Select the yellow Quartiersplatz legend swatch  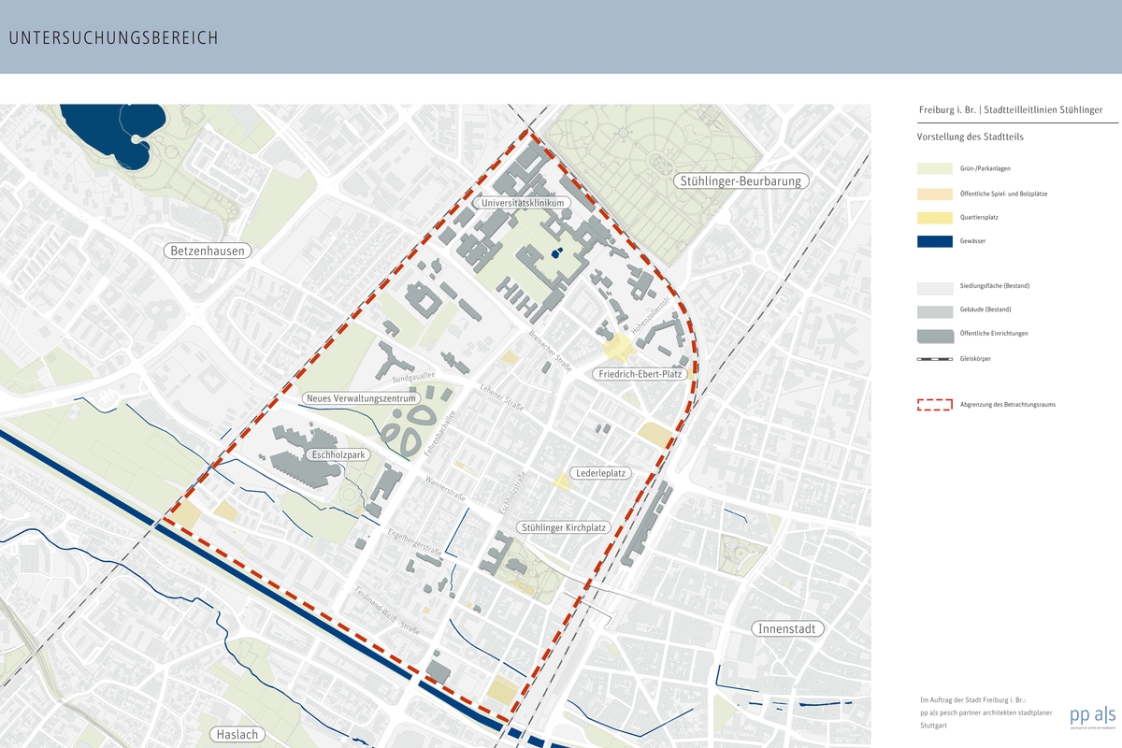pos(935,217)
